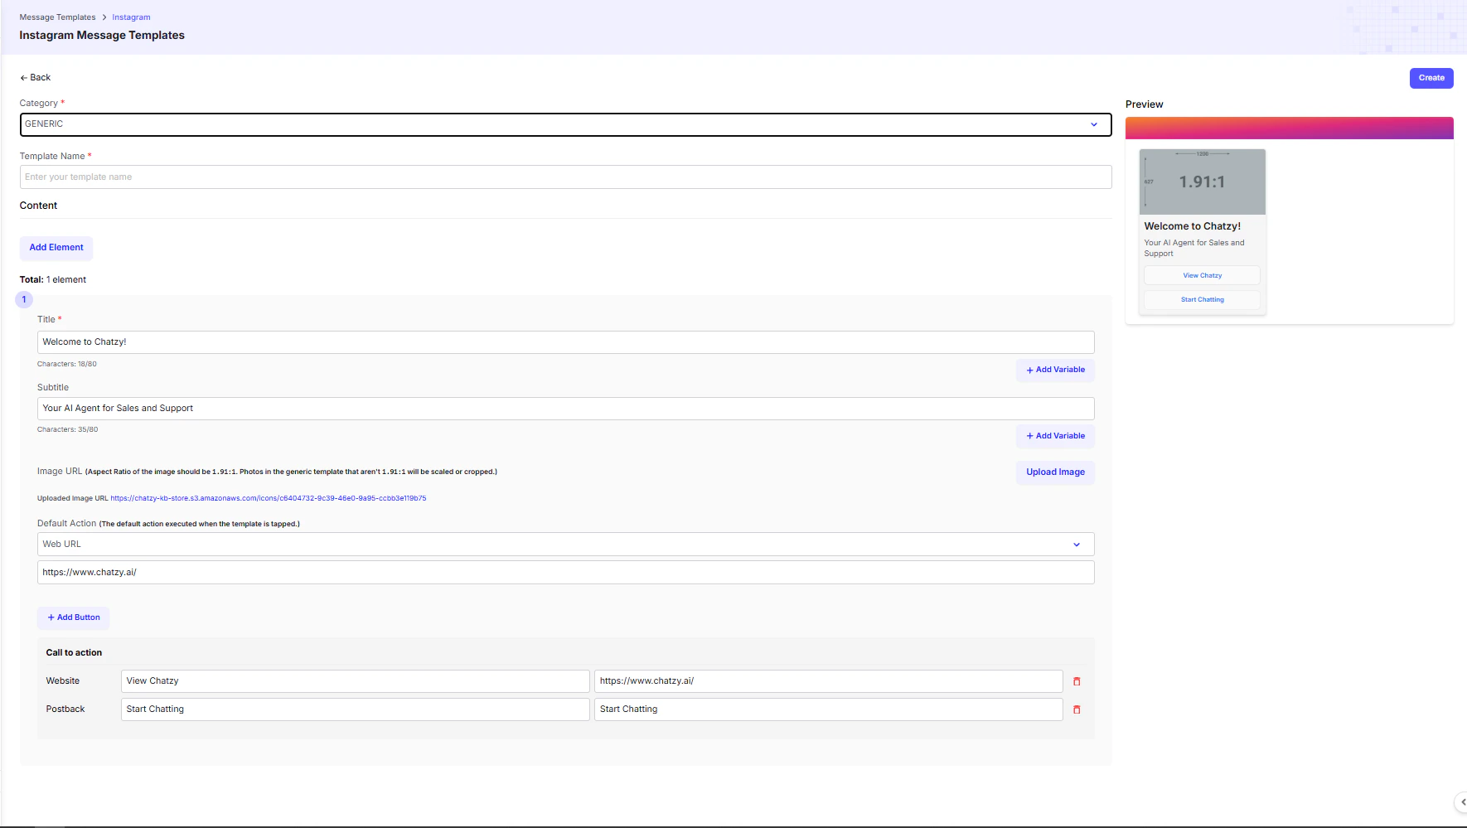Click the 'Total: 1 element' text
Image resolution: width=1467 pixels, height=828 pixels.
53,280
